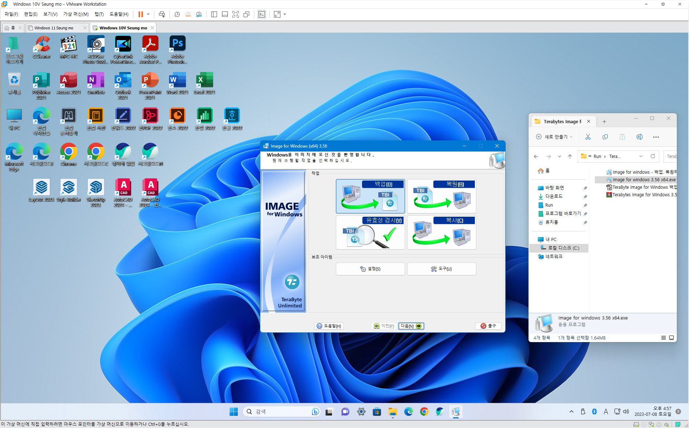
Task: Click the Help (도움말) button in wizard
Action: [x=329, y=326]
